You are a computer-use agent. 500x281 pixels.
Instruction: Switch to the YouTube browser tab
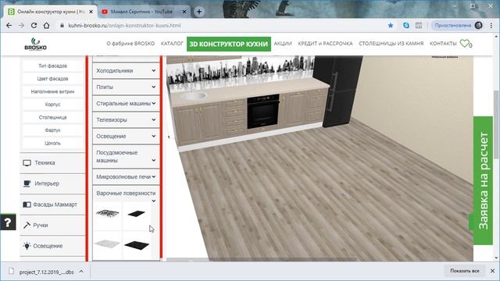click(x=141, y=12)
